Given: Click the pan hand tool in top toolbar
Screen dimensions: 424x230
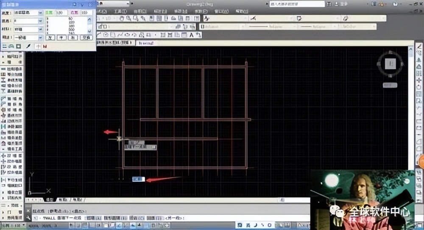Looking at the screenshot, I should tap(122, 19).
